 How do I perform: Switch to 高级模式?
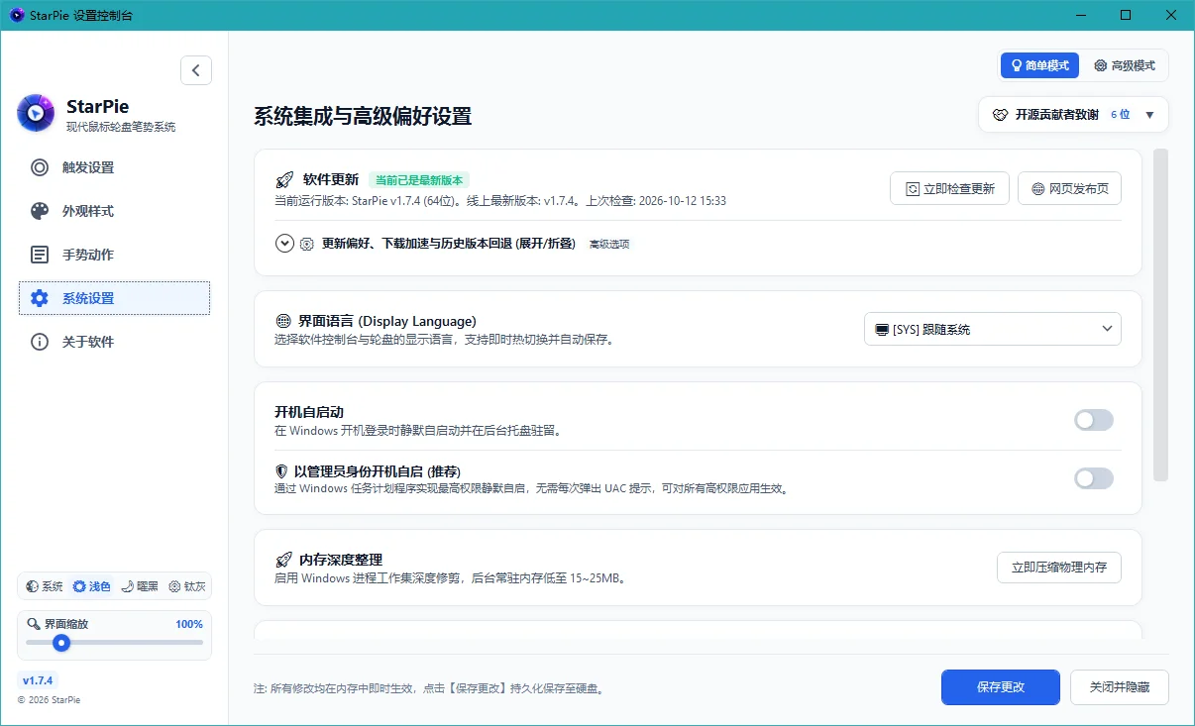click(x=1125, y=65)
